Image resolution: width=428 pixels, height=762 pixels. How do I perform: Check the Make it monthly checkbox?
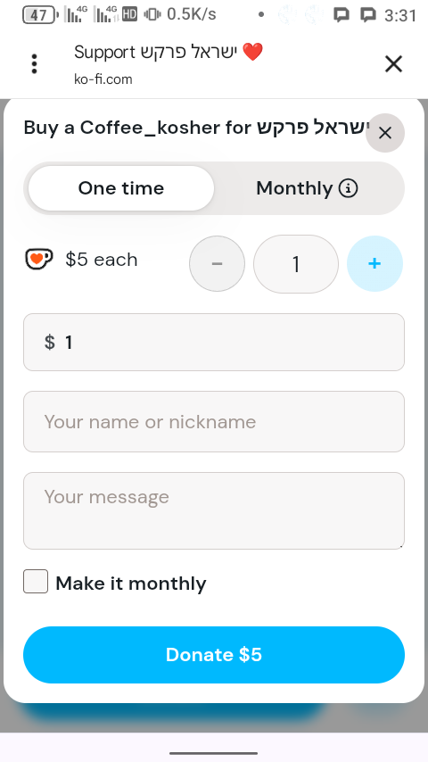tap(36, 582)
